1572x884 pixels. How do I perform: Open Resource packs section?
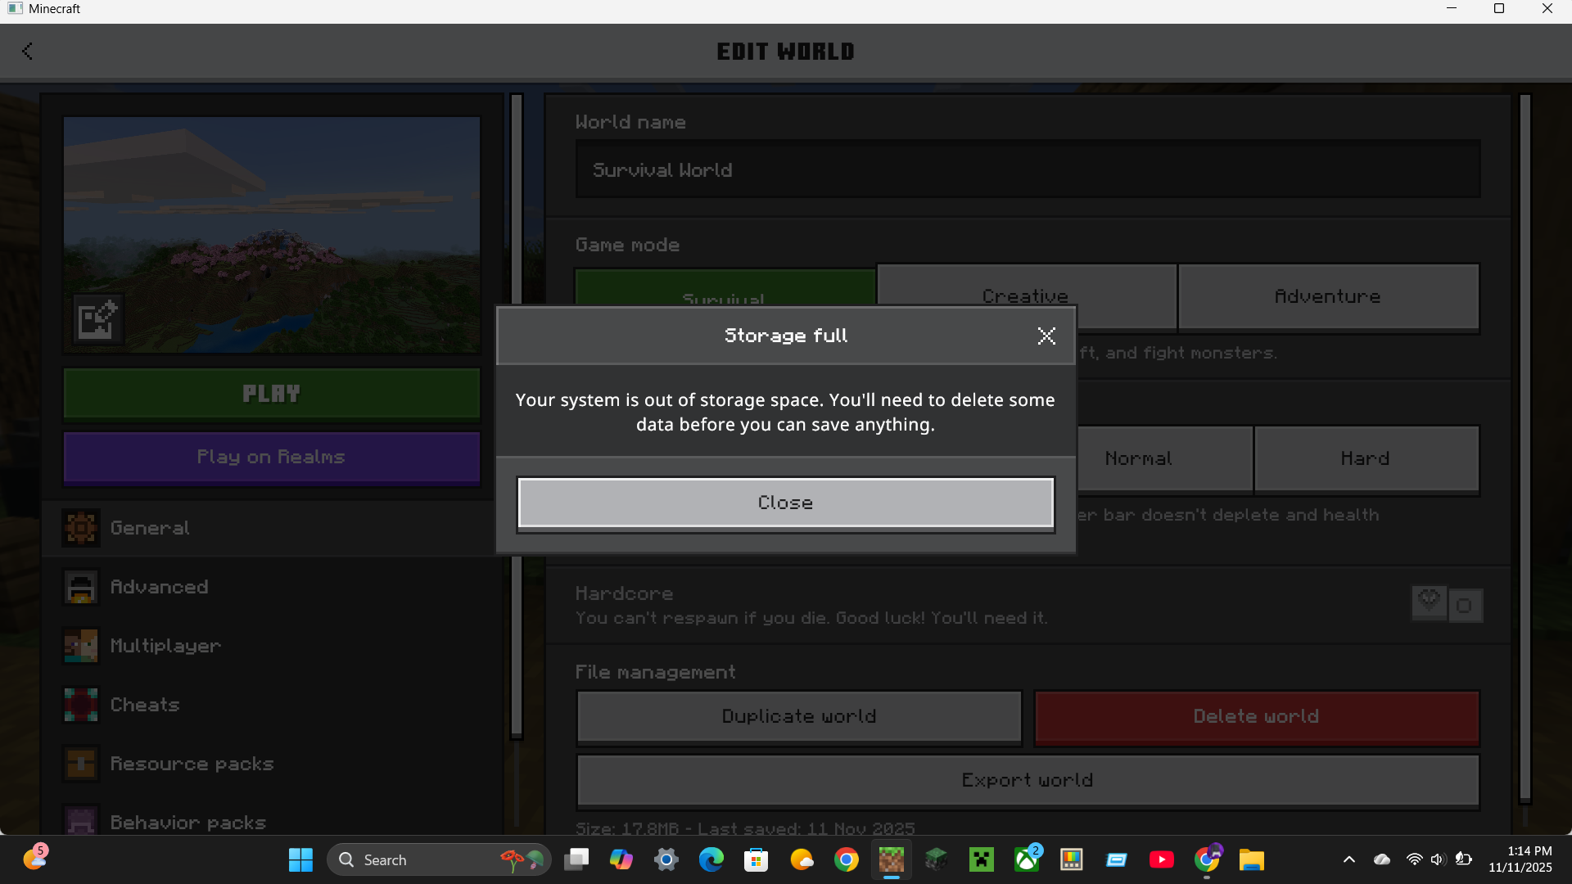click(x=192, y=764)
